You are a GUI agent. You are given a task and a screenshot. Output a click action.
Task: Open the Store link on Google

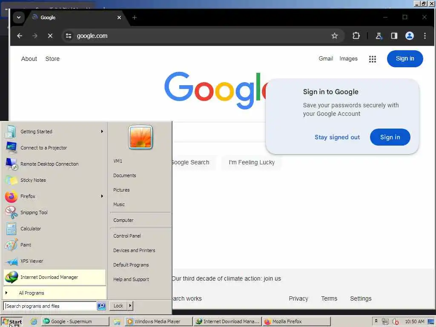coord(52,59)
